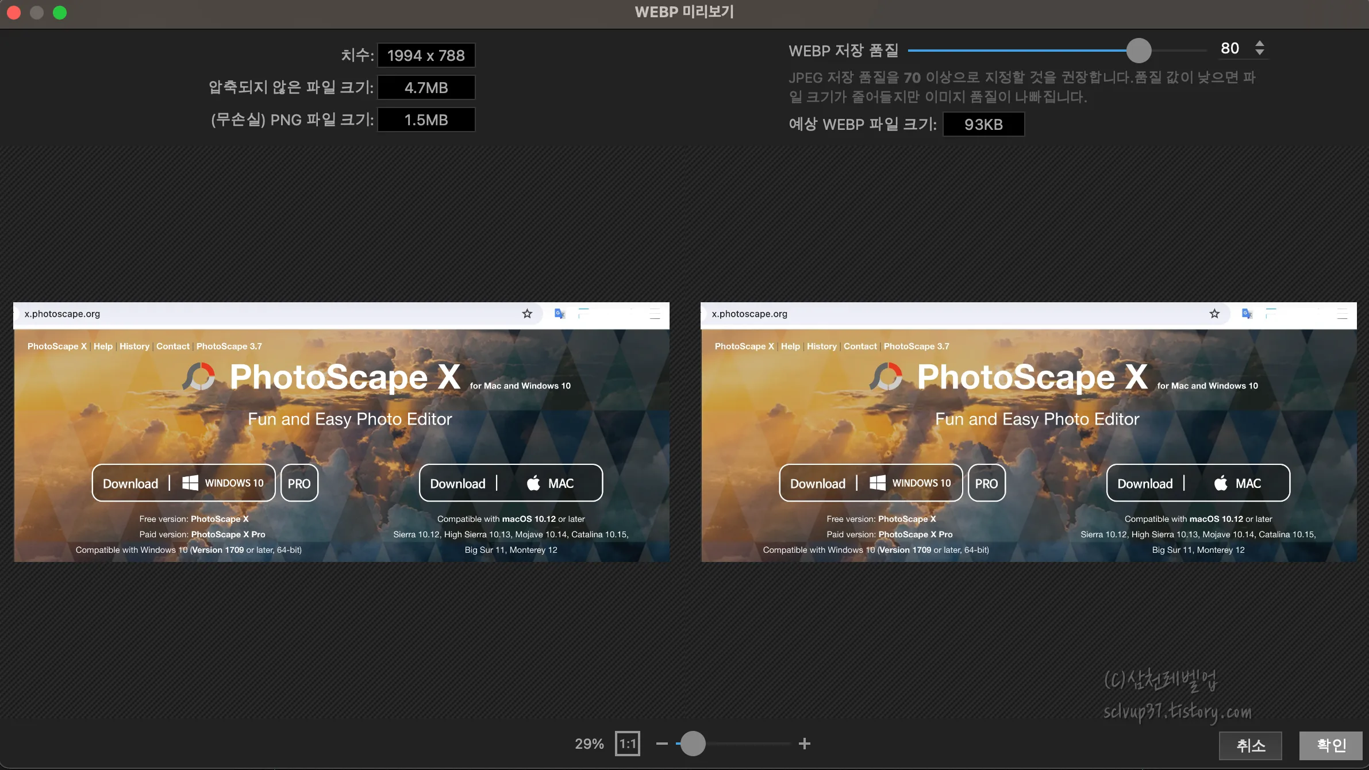Click the dimensions field showing 1994 x 788
1369x770 pixels.
click(426, 56)
